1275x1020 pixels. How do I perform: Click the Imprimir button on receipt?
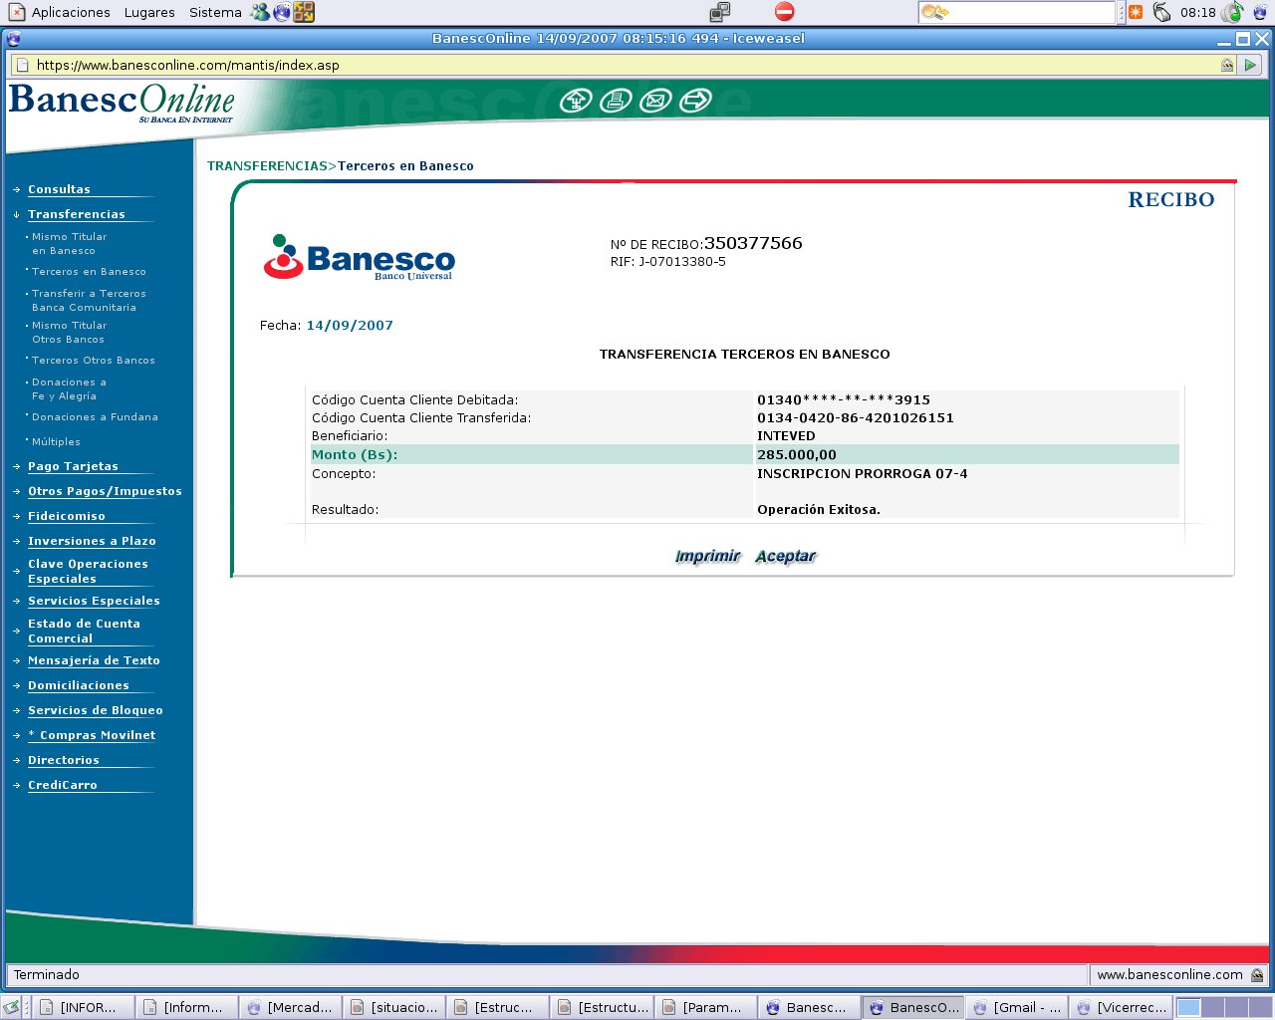pyautogui.click(x=708, y=556)
